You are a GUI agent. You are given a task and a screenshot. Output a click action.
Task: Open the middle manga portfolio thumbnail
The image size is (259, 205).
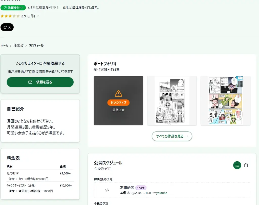click(x=172, y=100)
